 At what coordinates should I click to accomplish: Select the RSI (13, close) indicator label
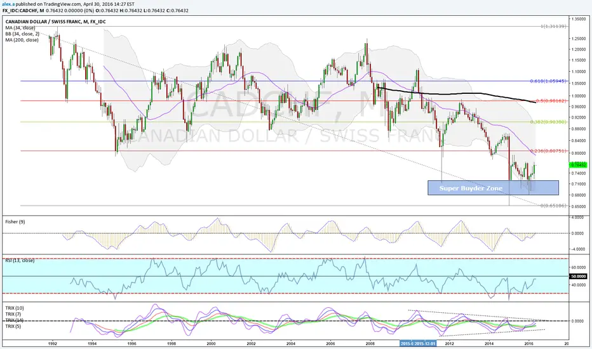20,260
